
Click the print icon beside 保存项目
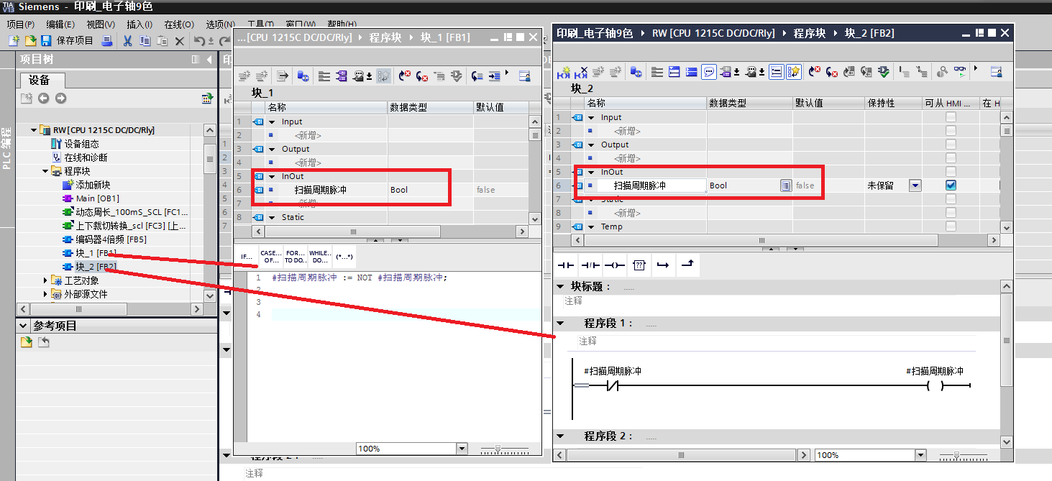coord(106,41)
